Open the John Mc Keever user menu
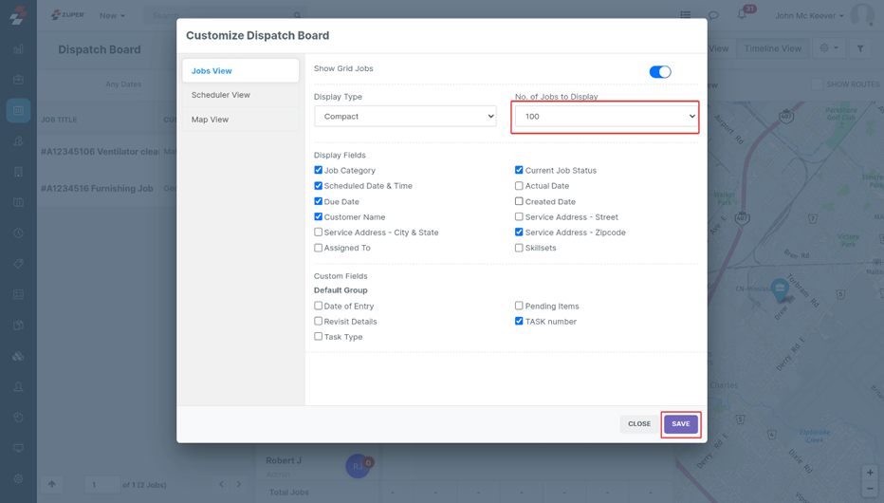This screenshot has width=884, height=503. click(808, 15)
